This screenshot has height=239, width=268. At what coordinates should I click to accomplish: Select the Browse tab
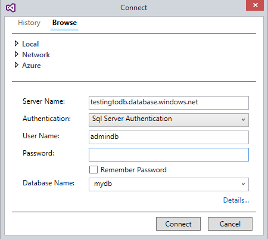(64, 23)
